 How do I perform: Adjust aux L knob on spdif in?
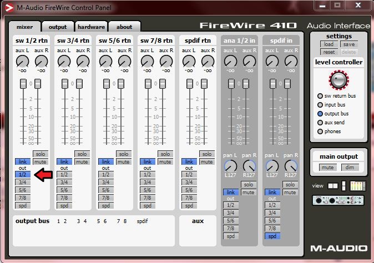tap(272, 61)
